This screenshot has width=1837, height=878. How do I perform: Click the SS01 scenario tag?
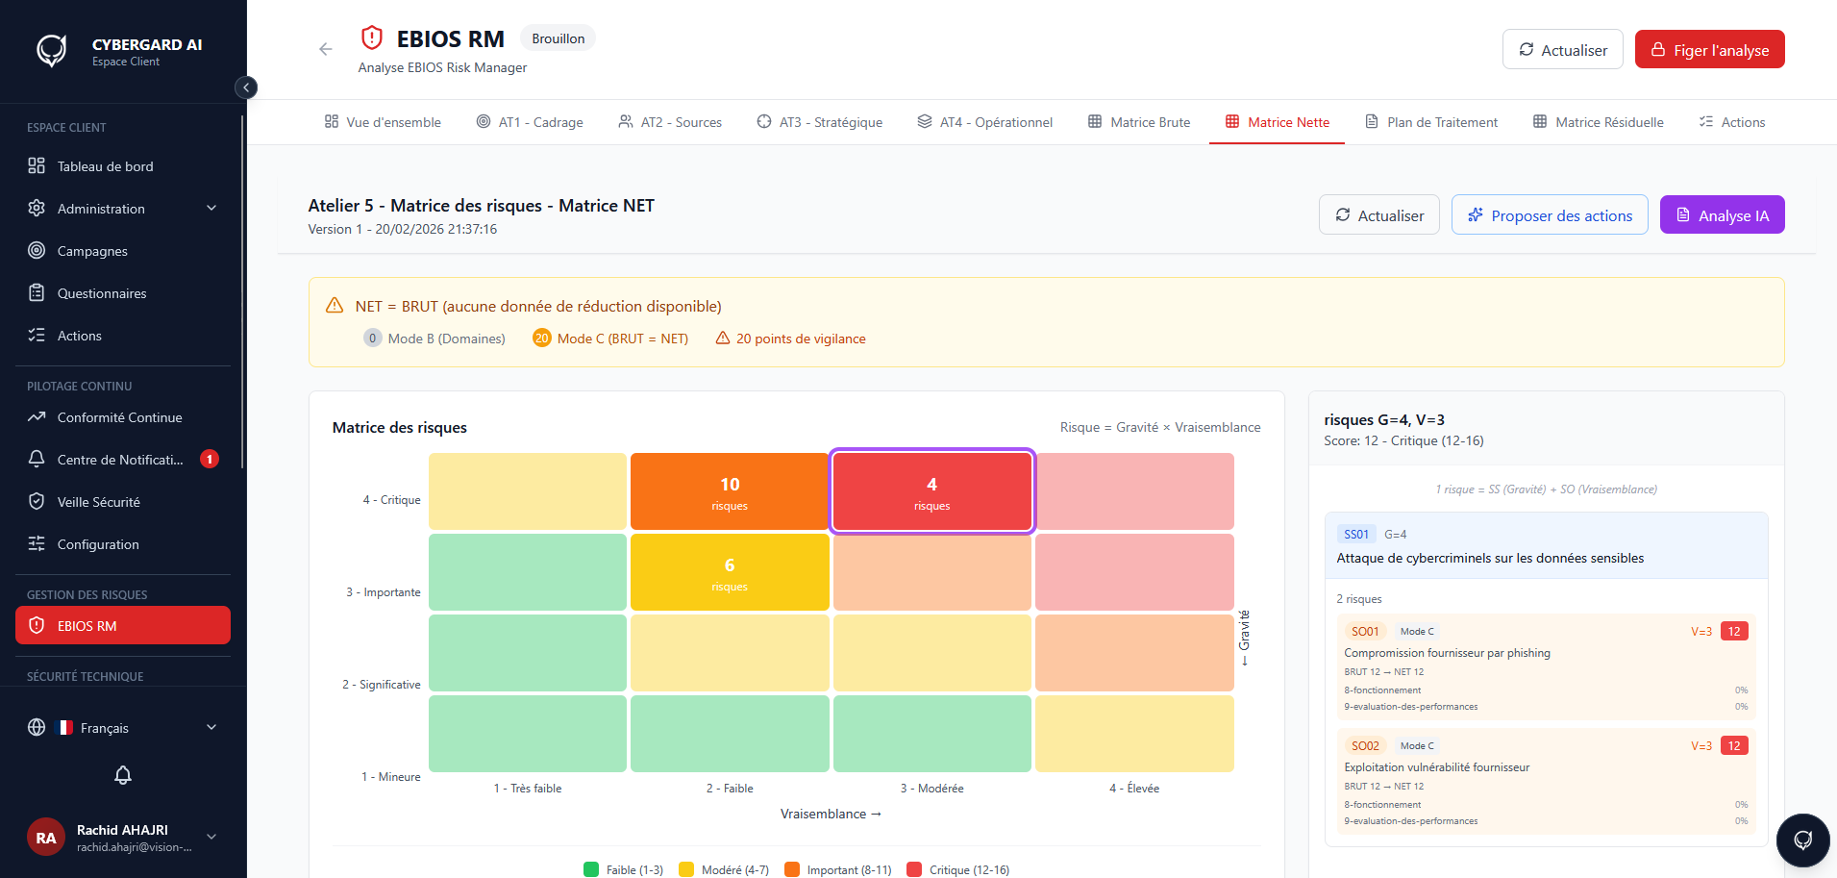point(1356,534)
